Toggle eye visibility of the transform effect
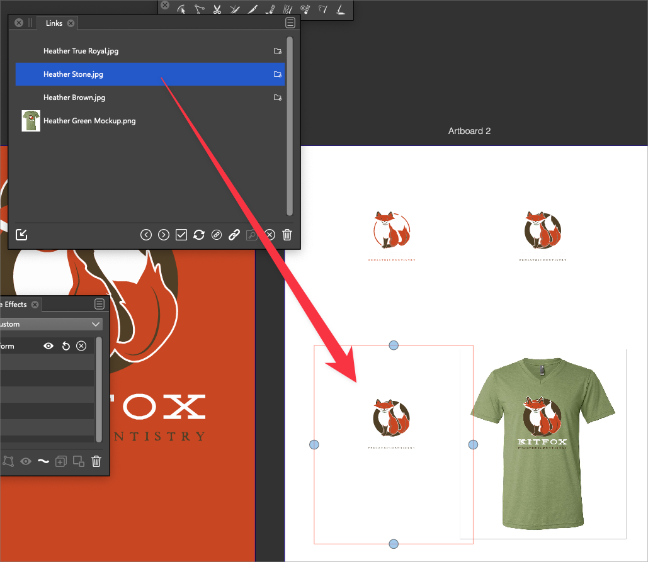648x562 pixels. (48, 346)
